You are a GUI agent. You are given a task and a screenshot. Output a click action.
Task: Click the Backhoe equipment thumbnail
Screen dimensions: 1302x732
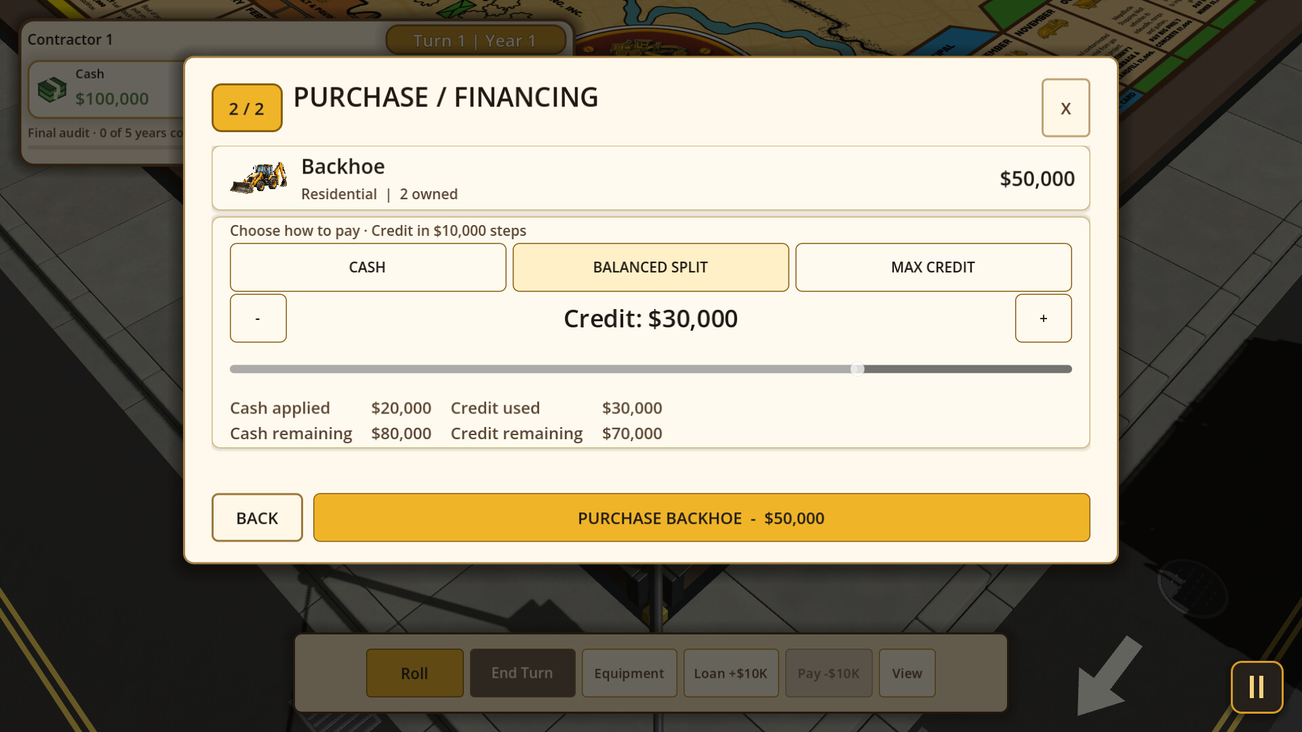click(258, 178)
